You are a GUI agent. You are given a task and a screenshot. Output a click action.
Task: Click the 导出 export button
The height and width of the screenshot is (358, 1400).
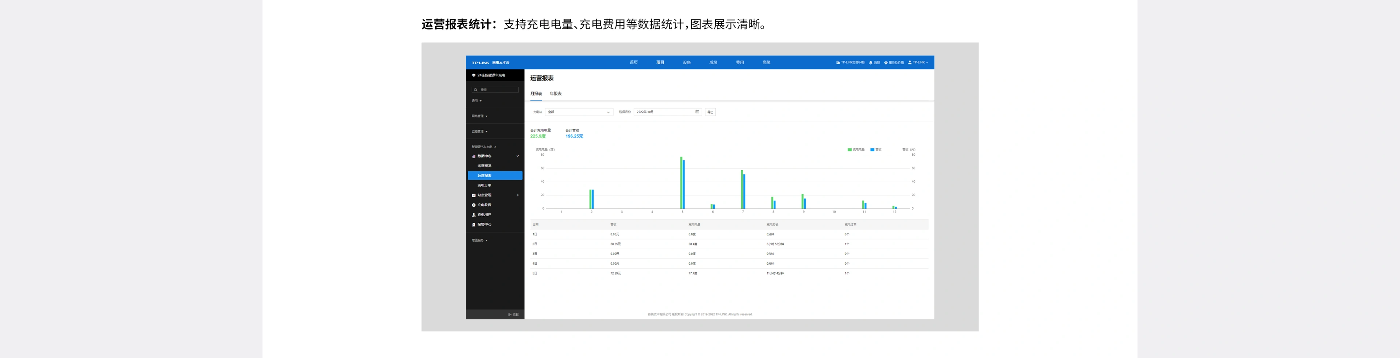(x=710, y=112)
